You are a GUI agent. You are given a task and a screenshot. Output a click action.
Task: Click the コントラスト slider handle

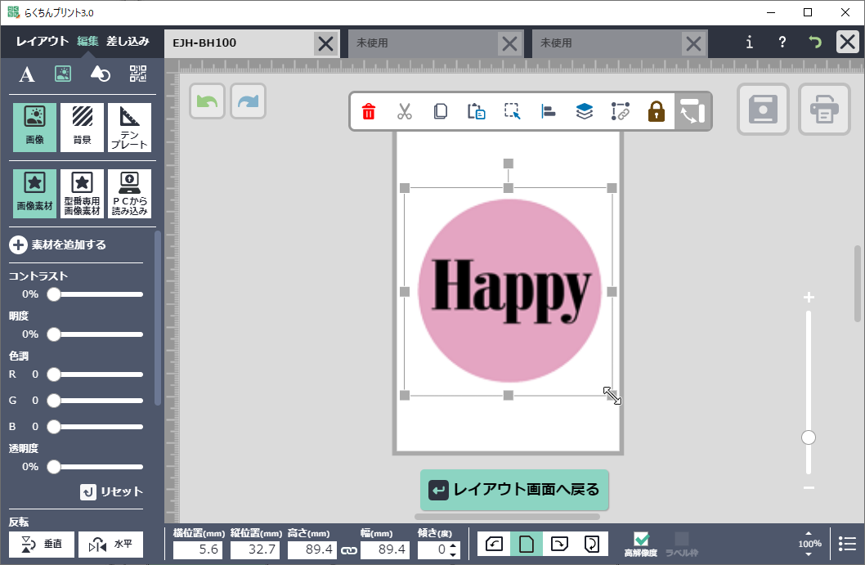point(54,294)
